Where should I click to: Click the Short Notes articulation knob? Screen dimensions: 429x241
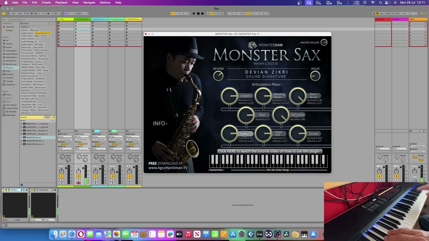pos(297,96)
